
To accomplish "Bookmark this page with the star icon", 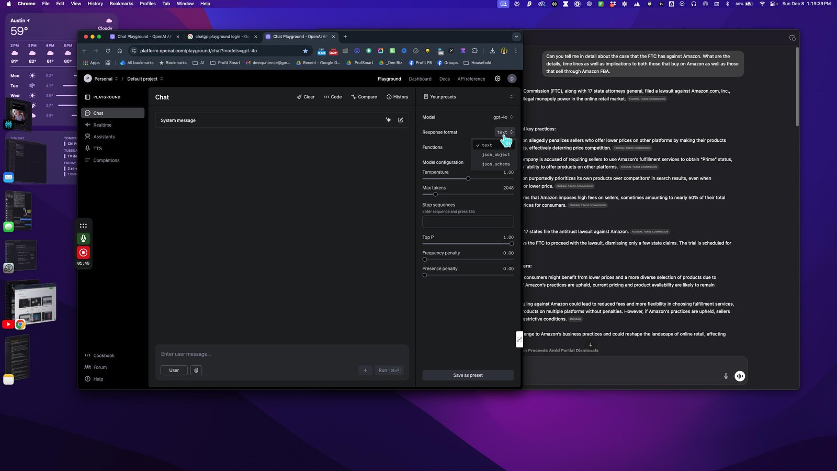I will pos(305,51).
